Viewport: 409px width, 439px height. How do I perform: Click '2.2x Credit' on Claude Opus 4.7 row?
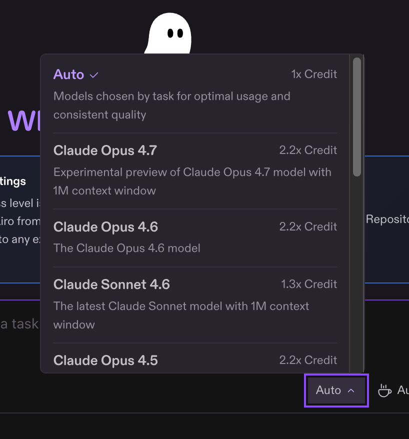[x=308, y=150]
